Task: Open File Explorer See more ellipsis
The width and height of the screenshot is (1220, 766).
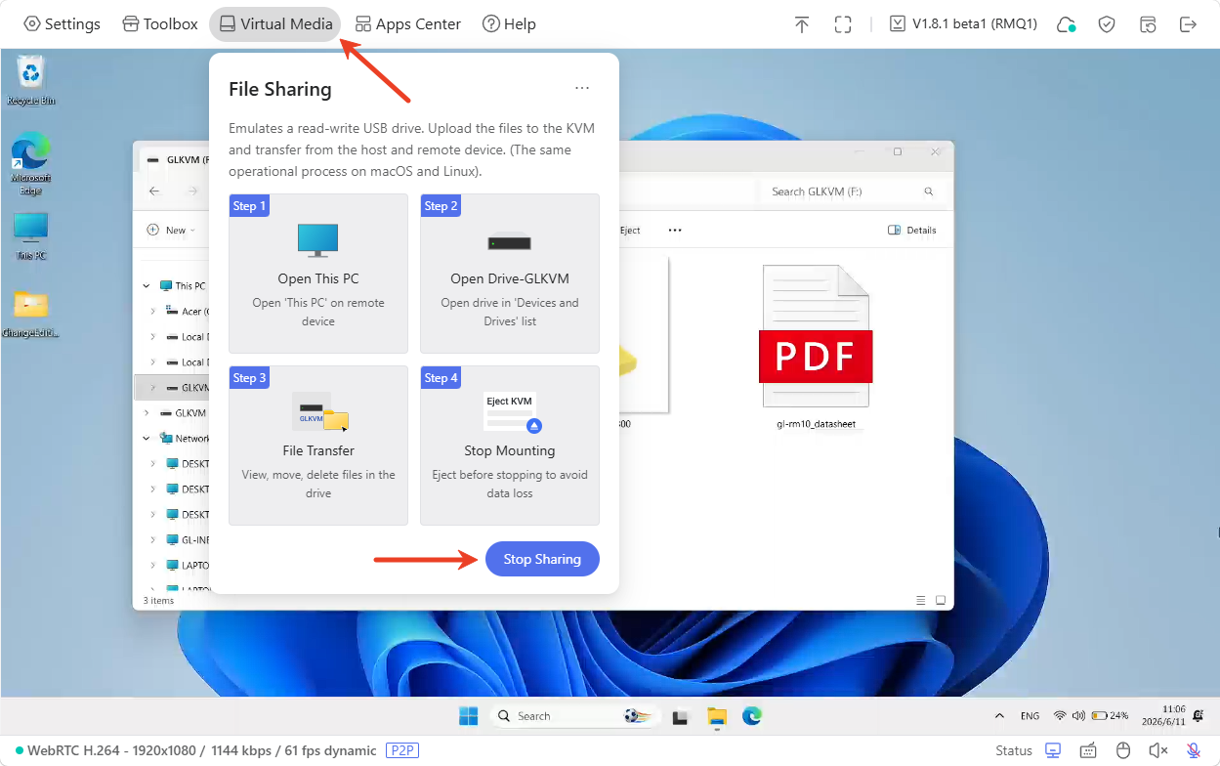Action: pos(675,231)
